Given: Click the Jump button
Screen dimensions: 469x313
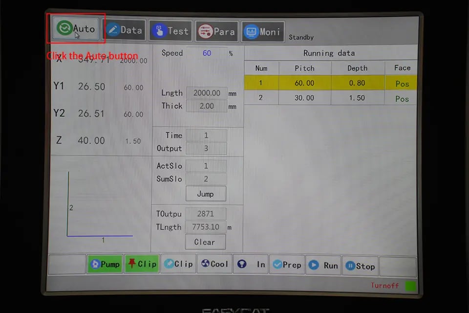Looking at the screenshot, I should point(206,194).
